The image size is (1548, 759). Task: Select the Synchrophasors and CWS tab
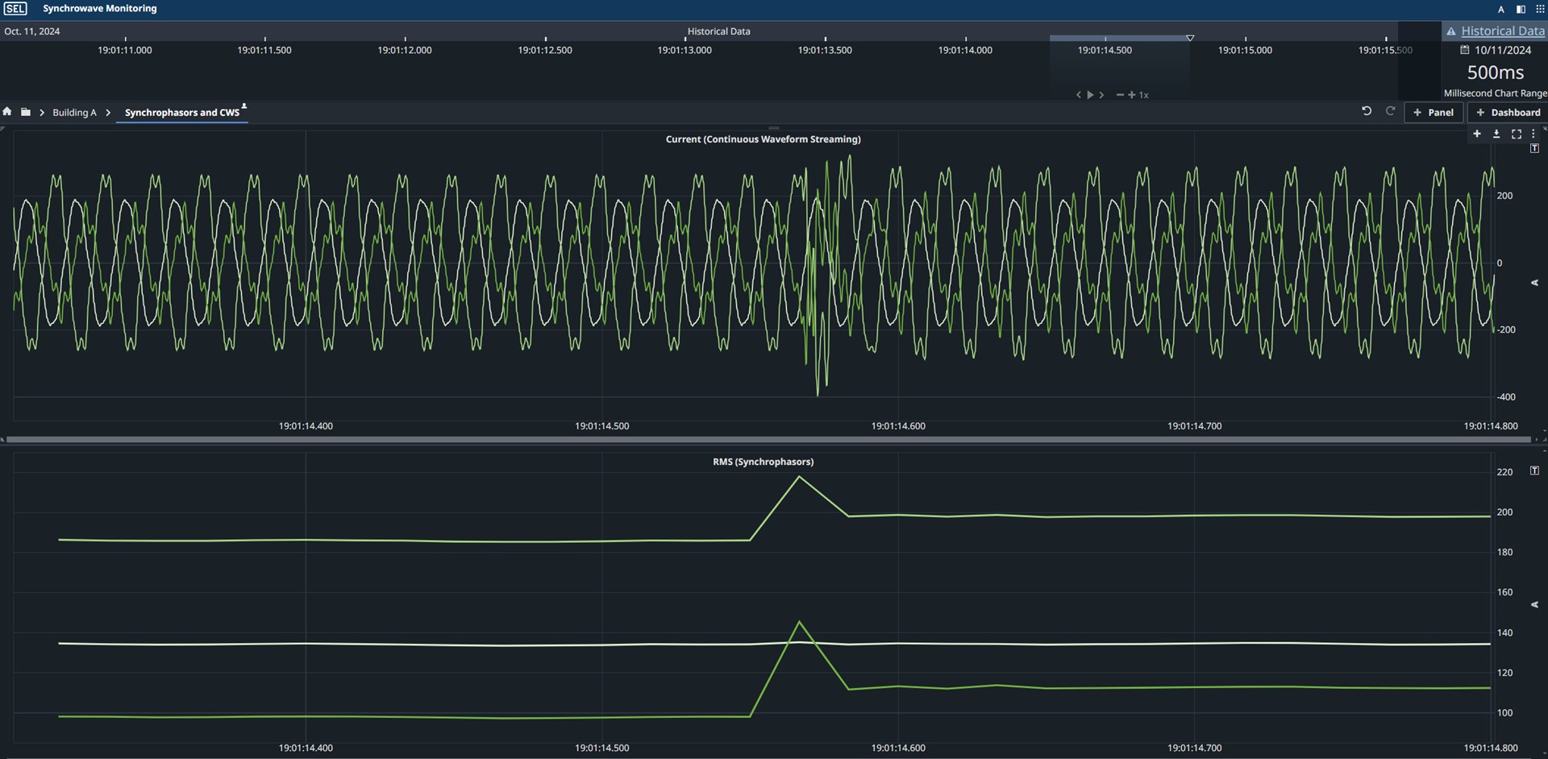click(182, 113)
